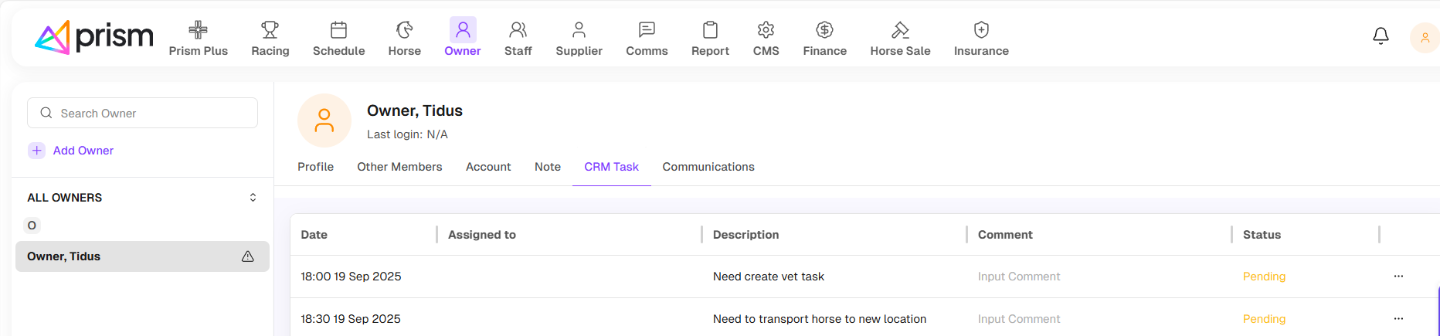This screenshot has width=1440, height=336.
Task: Open the Finance dollar icon
Action: (x=824, y=30)
